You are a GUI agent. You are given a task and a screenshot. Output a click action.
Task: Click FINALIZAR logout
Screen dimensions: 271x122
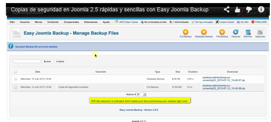[259, 22]
